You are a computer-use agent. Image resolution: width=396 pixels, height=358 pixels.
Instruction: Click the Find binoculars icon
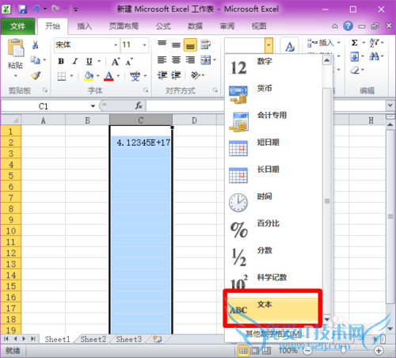click(375, 56)
